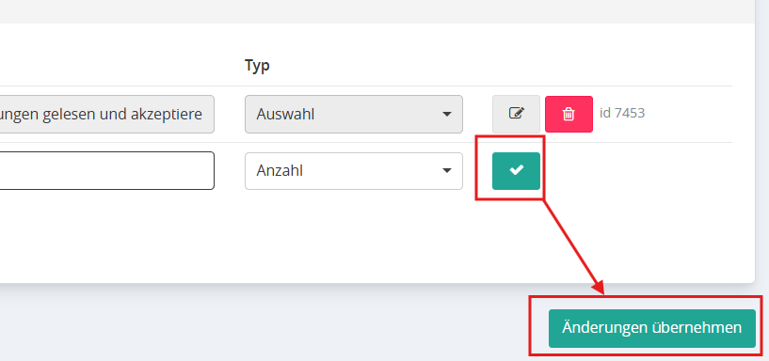Focus the empty name input field
Viewport: 769px width, 361px height.
107,170
